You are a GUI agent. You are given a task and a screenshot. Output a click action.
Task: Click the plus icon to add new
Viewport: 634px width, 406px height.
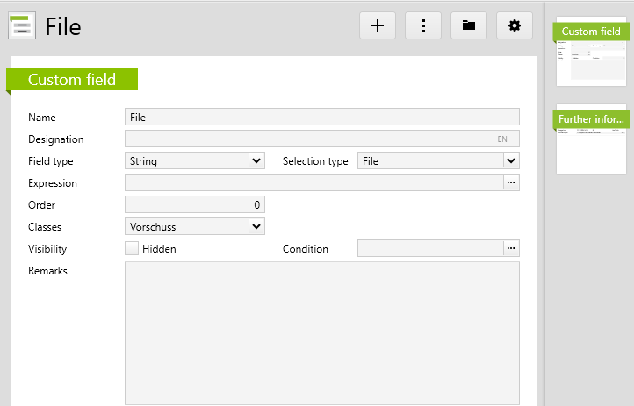(x=378, y=25)
